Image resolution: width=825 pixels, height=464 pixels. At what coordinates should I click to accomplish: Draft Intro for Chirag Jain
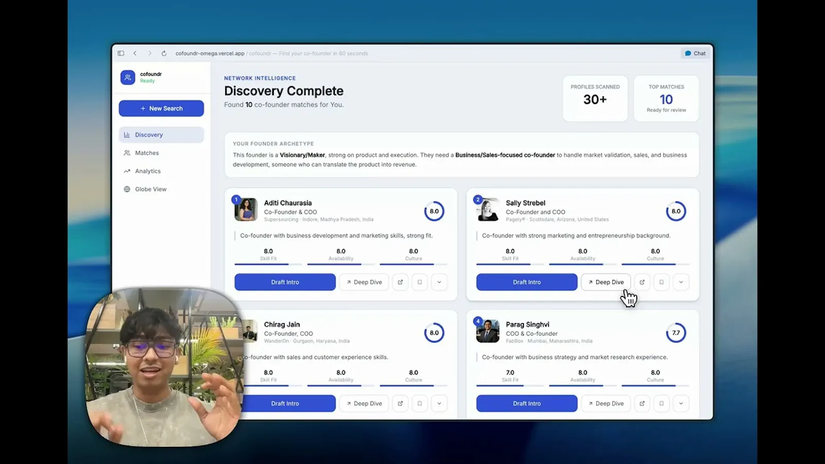[289, 403]
